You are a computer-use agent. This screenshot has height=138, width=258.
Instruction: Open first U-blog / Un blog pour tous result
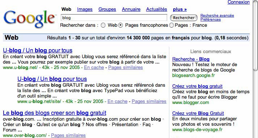38,51
